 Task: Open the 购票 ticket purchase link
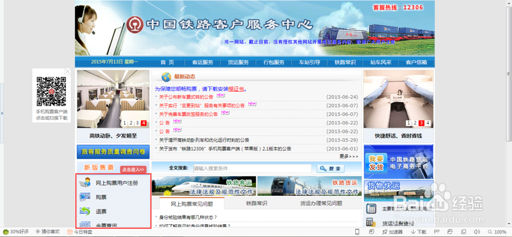(x=101, y=197)
